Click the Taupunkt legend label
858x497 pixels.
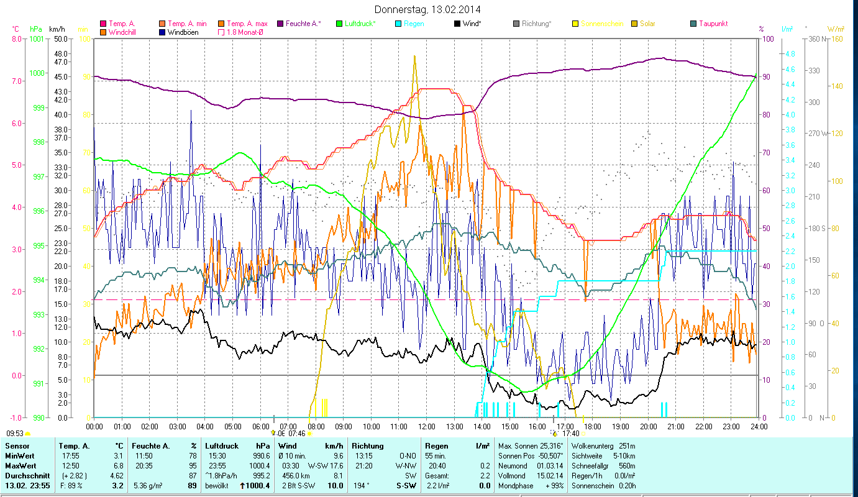click(x=714, y=24)
